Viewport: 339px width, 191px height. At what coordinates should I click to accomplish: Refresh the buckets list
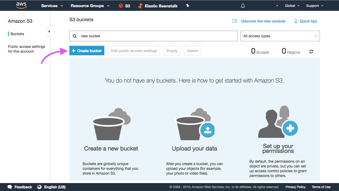coord(311,51)
